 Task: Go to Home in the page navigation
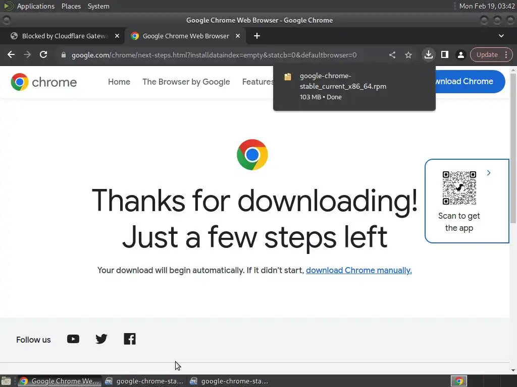pos(119,82)
